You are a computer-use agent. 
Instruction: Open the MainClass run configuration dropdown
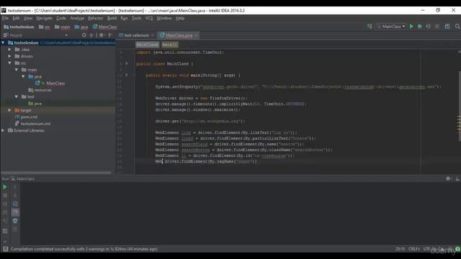[392, 27]
